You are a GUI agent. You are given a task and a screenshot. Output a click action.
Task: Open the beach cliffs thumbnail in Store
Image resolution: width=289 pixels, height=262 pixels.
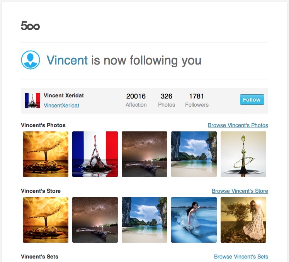144,220
